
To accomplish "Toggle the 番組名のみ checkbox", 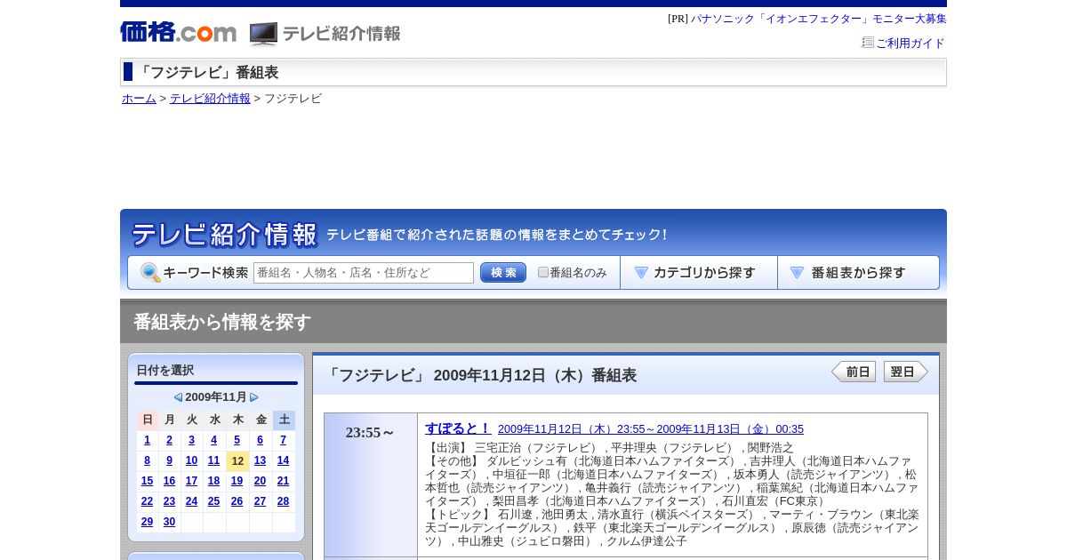I will point(543,273).
